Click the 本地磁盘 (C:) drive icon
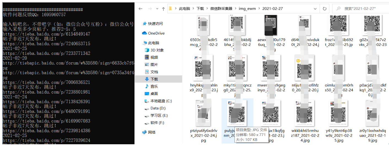The width and height of the screenshot is (389, 147). (147, 101)
